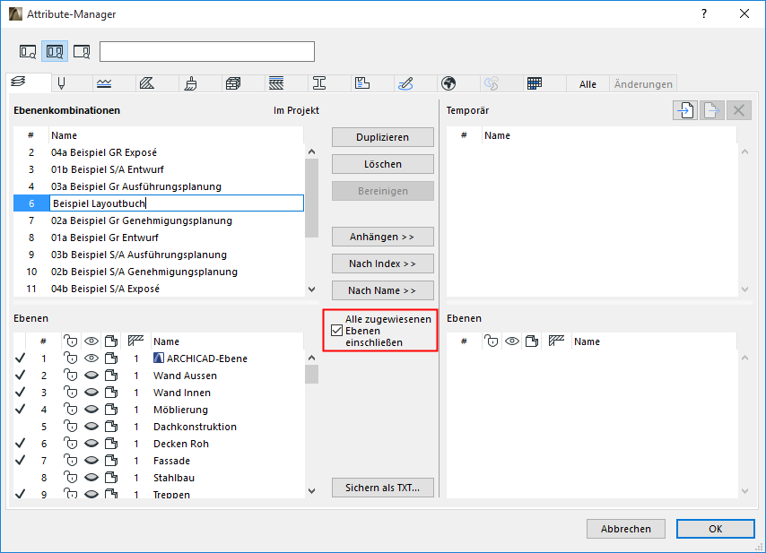Toggle Alle zugewiesenen Ebenen einschließen checkbox
This screenshot has width=766, height=553.
pos(336,331)
